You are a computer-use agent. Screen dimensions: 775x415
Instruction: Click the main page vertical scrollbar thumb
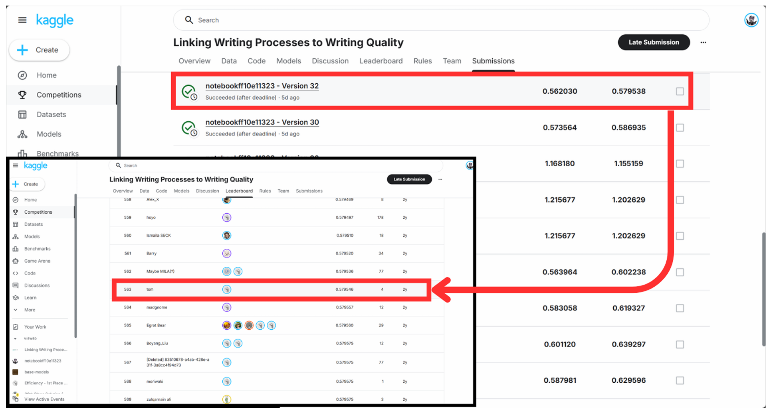pyautogui.click(x=763, y=289)
